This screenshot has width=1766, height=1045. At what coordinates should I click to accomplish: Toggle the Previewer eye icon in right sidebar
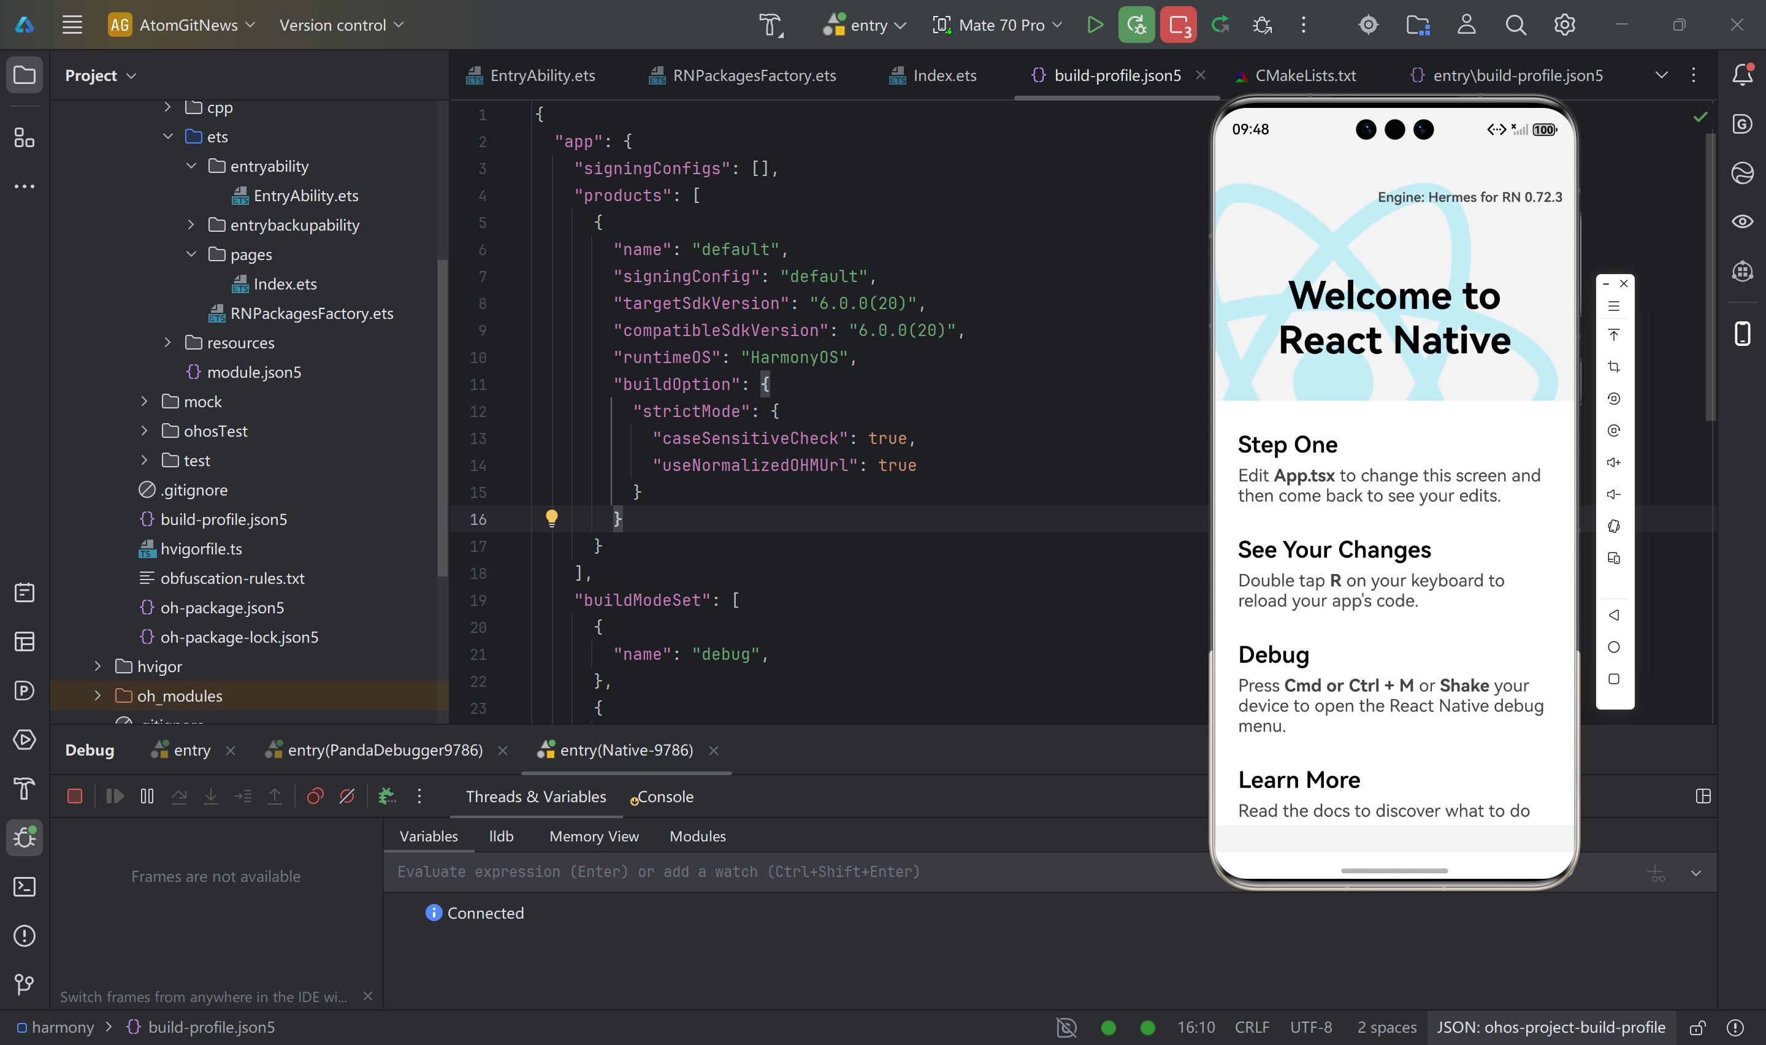1742,222
